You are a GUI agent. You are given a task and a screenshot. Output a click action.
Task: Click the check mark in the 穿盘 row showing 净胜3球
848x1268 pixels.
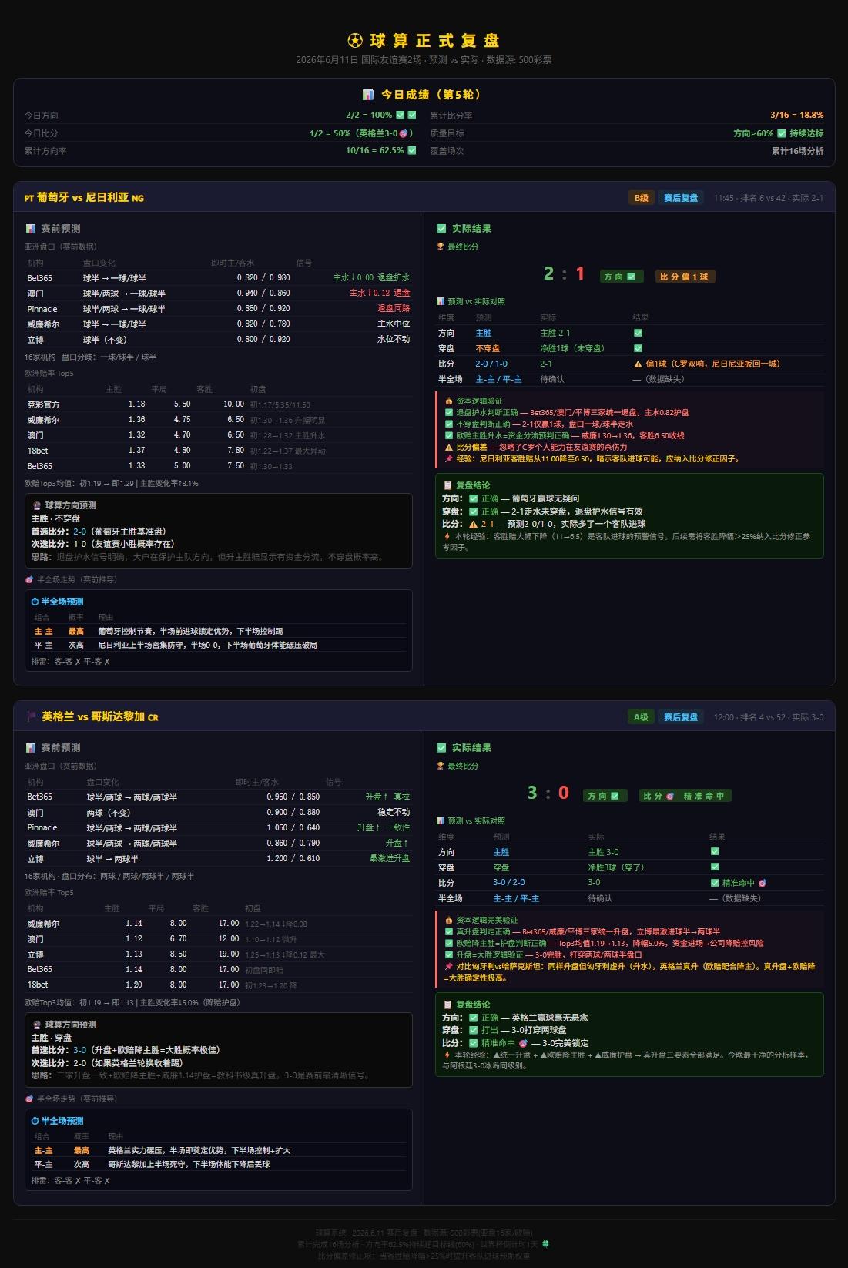715,867
